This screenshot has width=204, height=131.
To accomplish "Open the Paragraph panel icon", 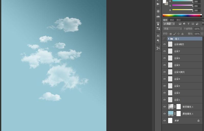I will (158, 41).
